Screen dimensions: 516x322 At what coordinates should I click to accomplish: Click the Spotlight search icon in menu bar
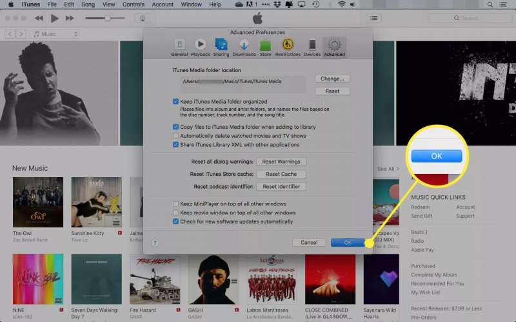(x=490, y=5)
